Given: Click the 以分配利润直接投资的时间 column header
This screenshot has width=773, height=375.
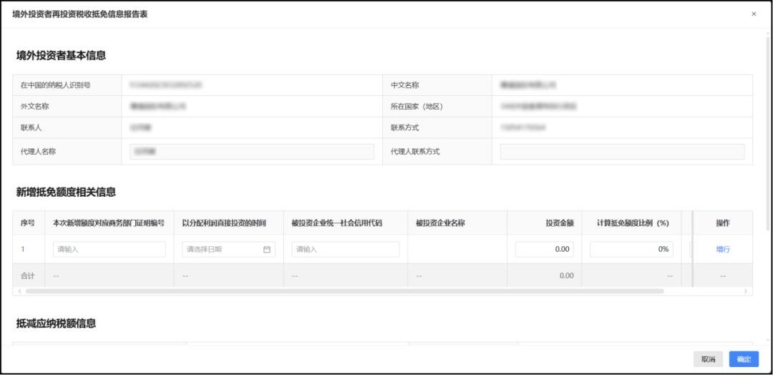Looking at the screenshot, I should pyautogui.click(x=224, y=223).
